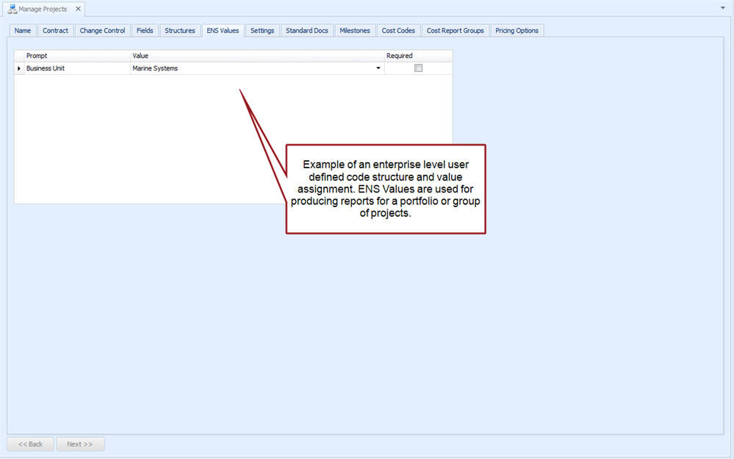Switch to the Structures tab
The image size is (734, 459).
click(180, 31)
